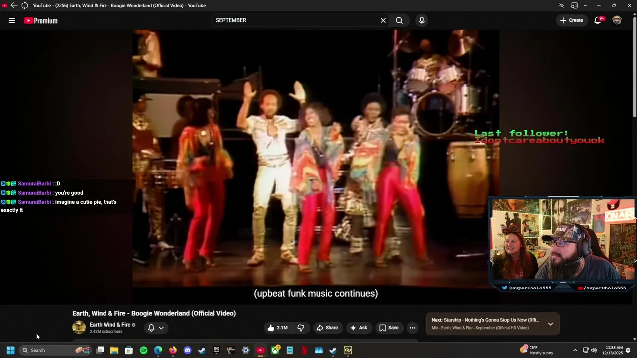This screenshot has width=637, height=358.
Task: Click the page scrollbar thumb
Action: coord(635,67)
